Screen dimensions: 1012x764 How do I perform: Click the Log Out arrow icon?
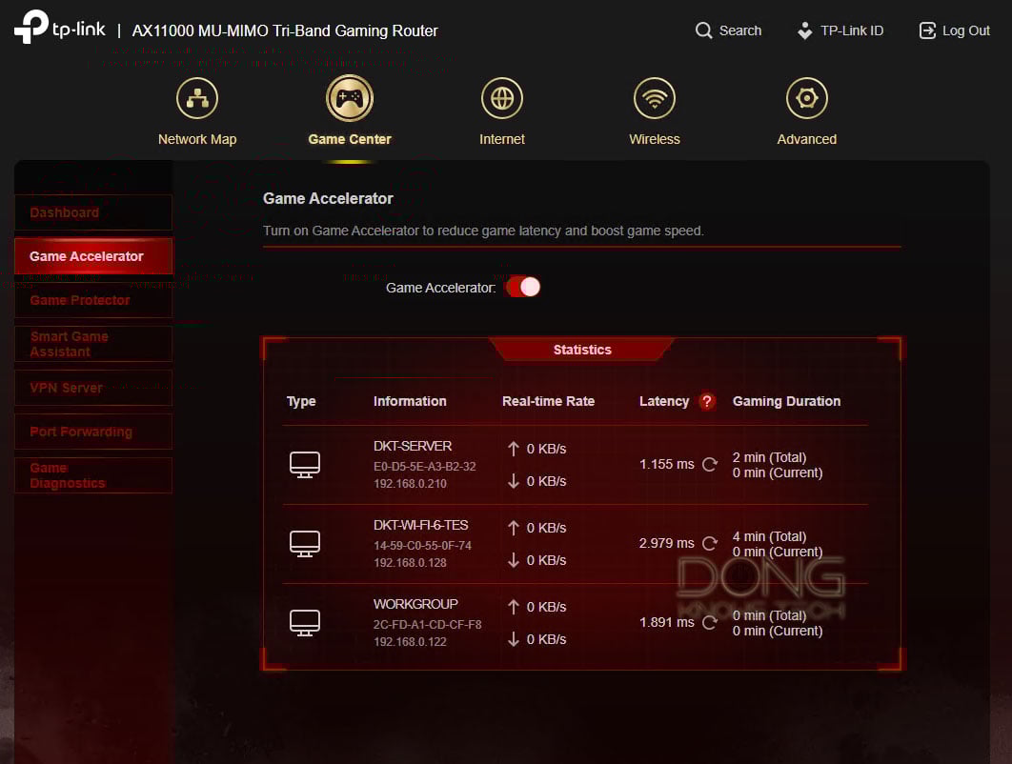coord(927,30)
